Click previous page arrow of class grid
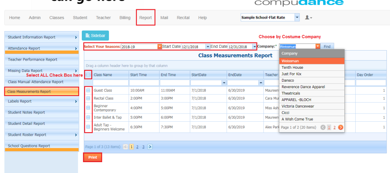 pos(126,147)
